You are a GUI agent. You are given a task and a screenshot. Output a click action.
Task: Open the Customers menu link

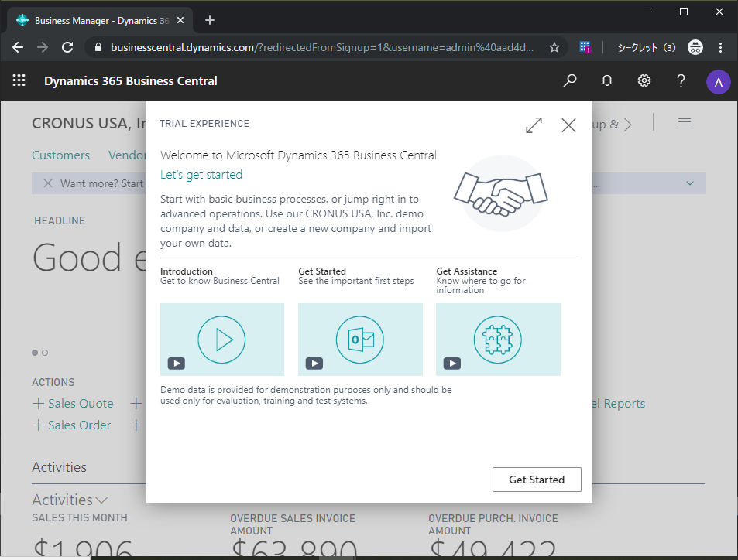click(x=60, y=155)
